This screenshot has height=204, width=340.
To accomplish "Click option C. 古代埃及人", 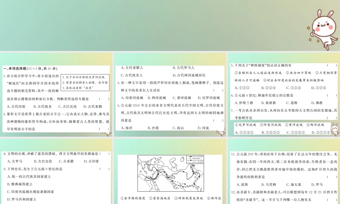I will click(132, 75).
